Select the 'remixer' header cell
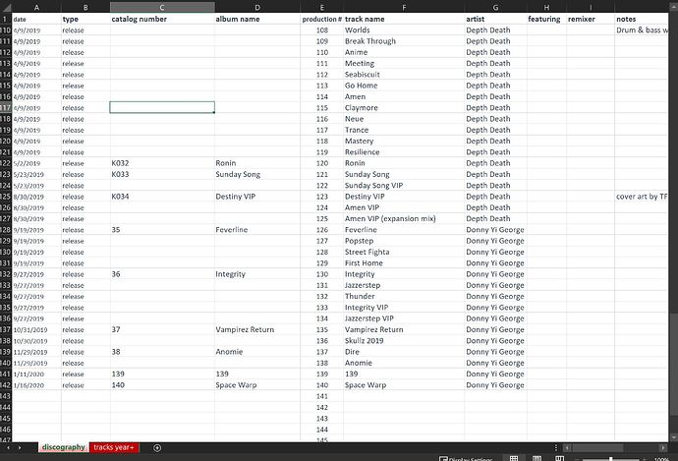 [591, 19]
